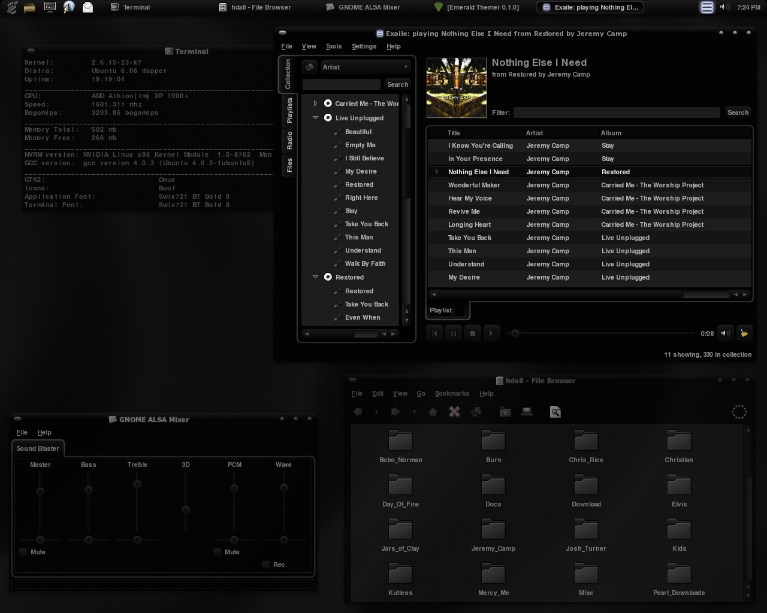767x613 pixels.
Task: Open the forward history dropdown arrow
Action: [414, 412]
